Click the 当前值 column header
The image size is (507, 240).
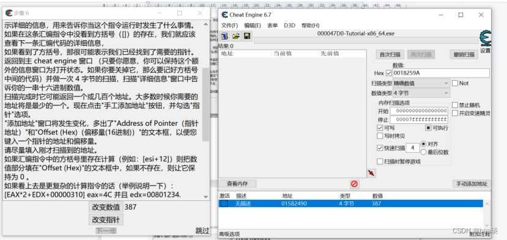coord(295,54)
